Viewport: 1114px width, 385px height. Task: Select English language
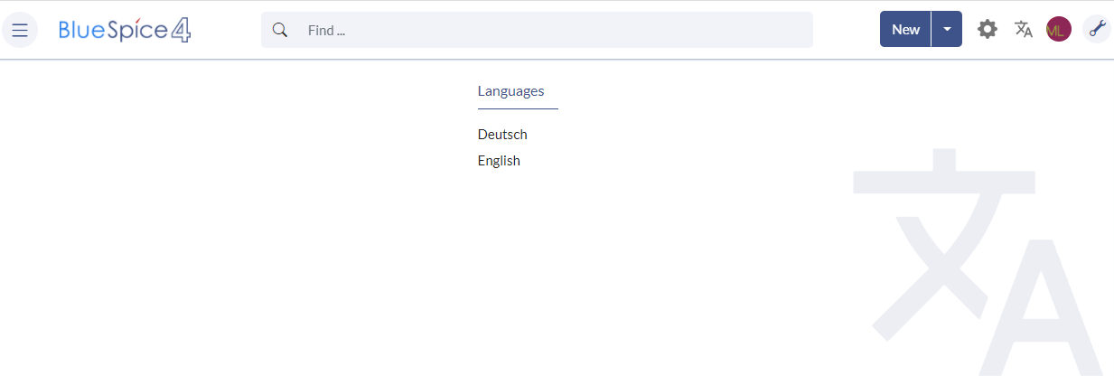tap(499, 161)
